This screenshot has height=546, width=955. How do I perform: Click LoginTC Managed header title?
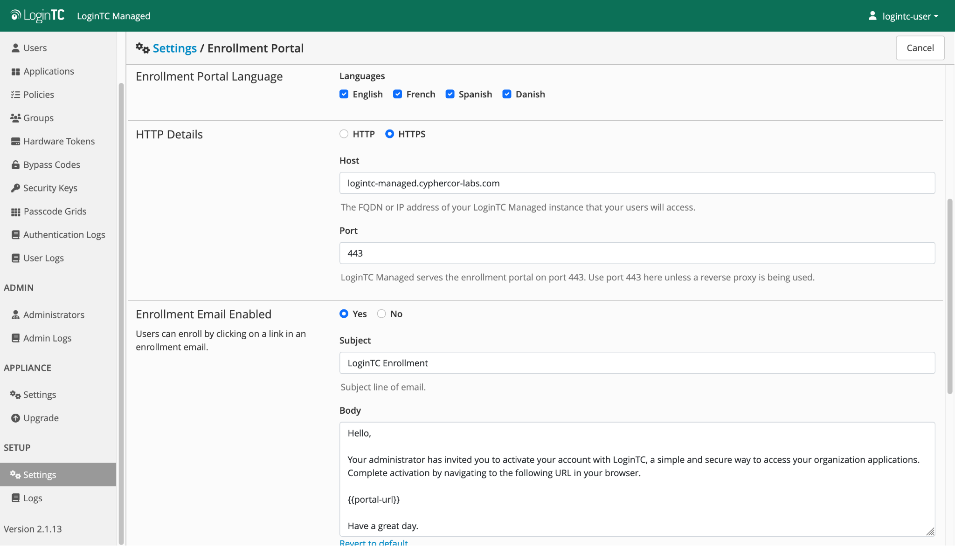113,16
